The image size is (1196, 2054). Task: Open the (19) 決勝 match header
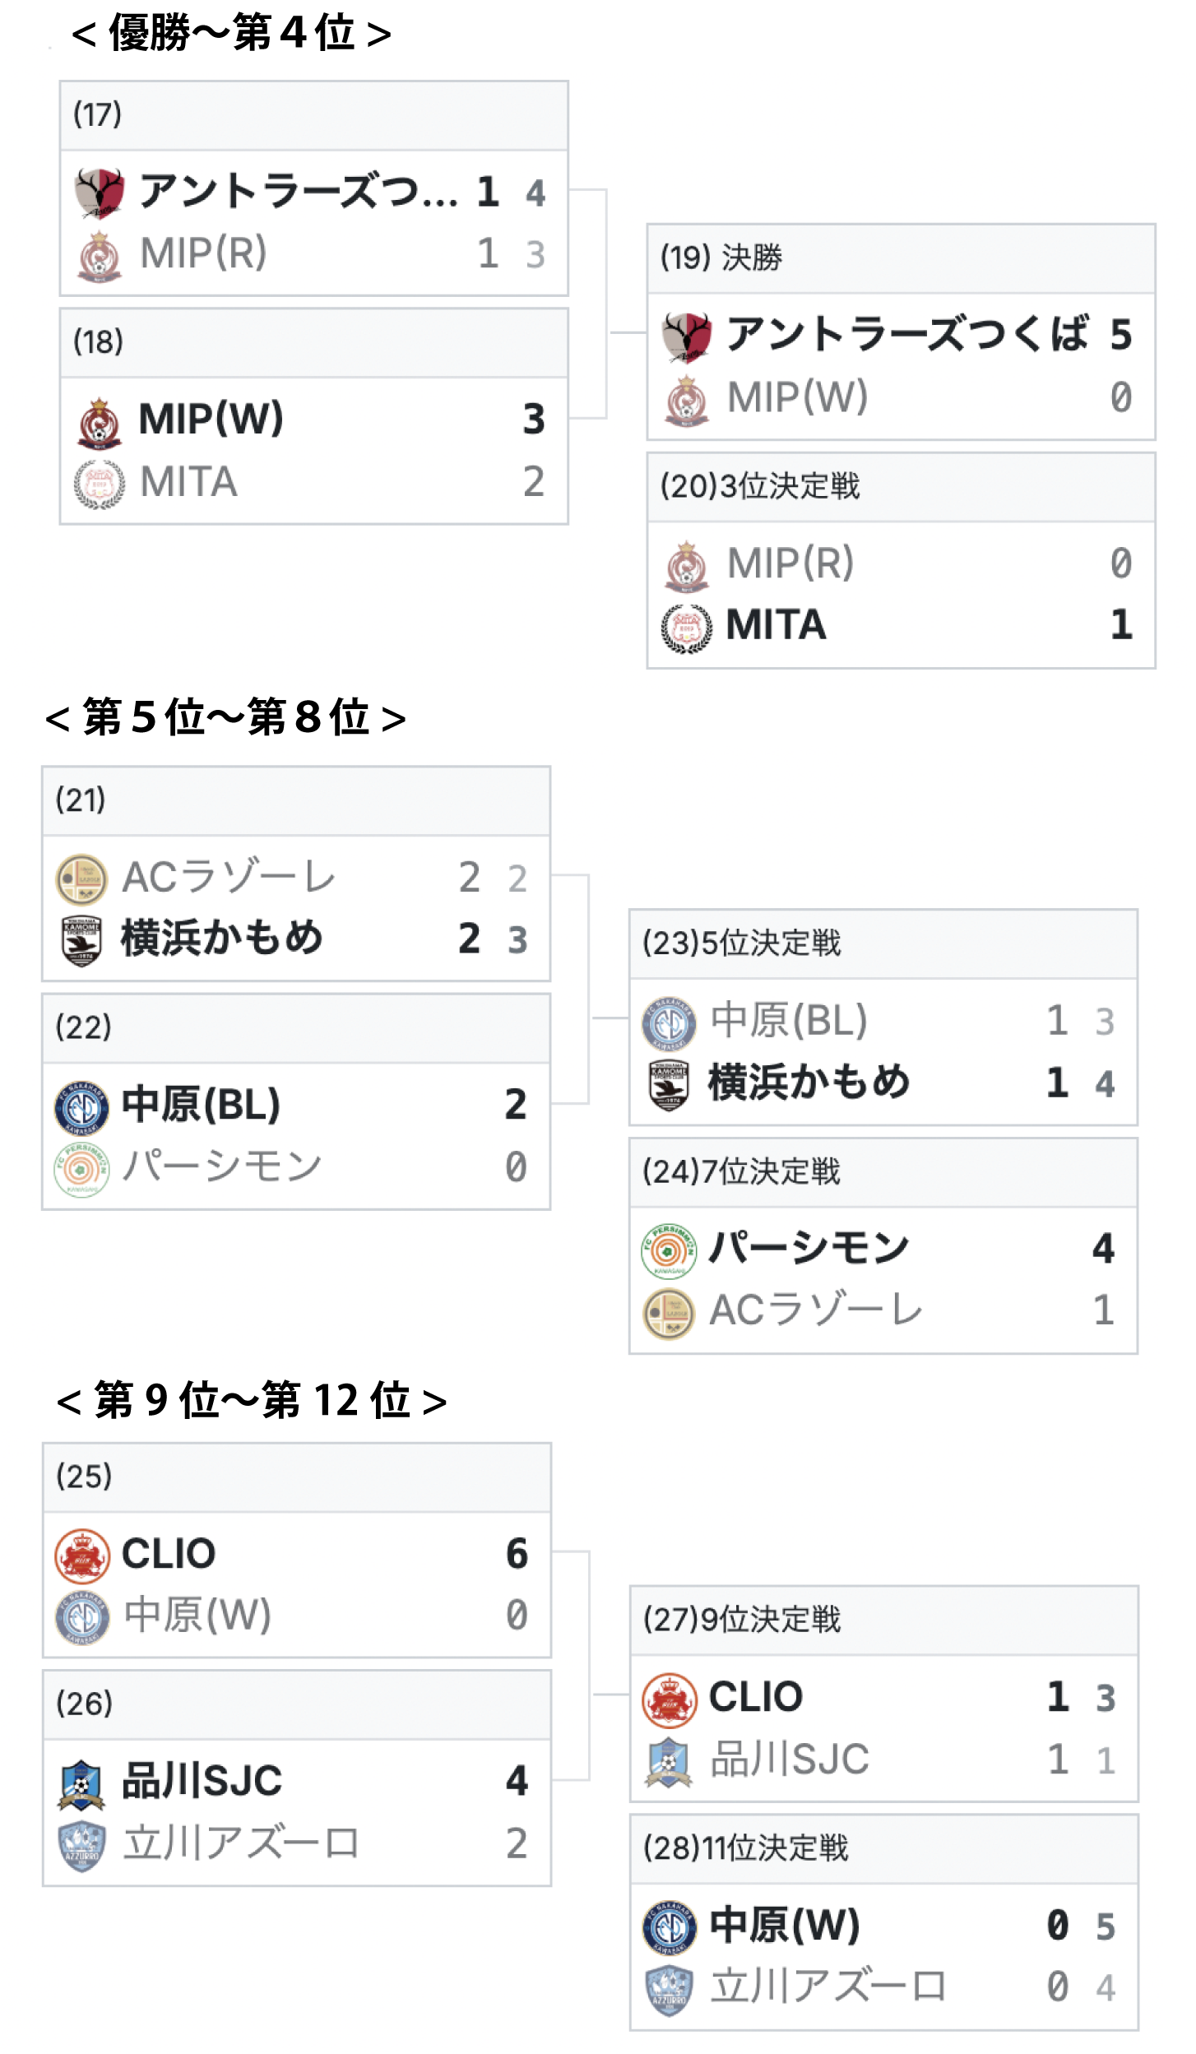pyautogui.click(x=901, y=258)
